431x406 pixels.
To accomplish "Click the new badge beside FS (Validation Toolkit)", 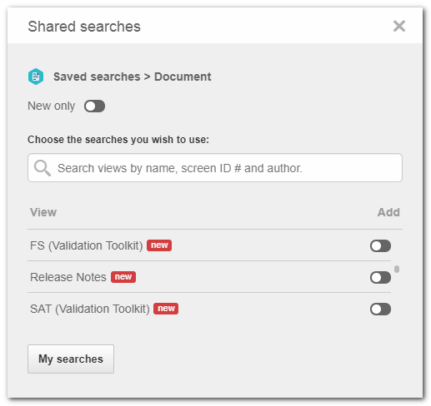I will pos(159,245).
